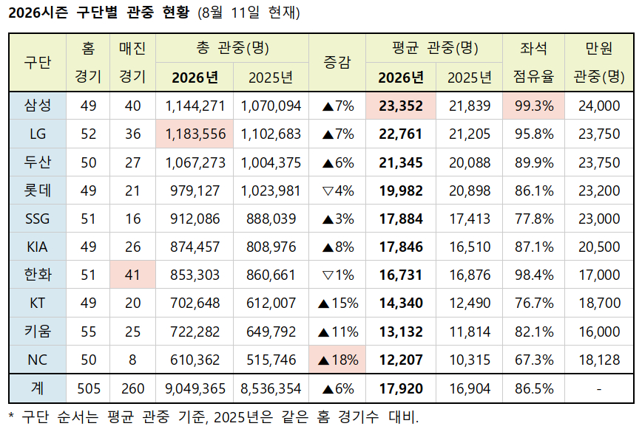Click Lotte's change cell '▽4%'
The height and width of the screenshot is (429, 642).
pyautogui.click(x=338, y=191)
